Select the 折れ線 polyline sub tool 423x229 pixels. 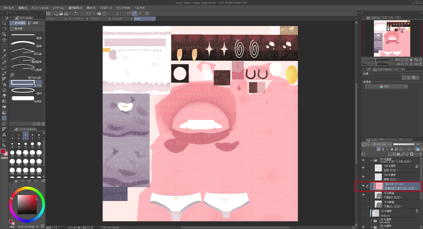click(x=26, y=52)
